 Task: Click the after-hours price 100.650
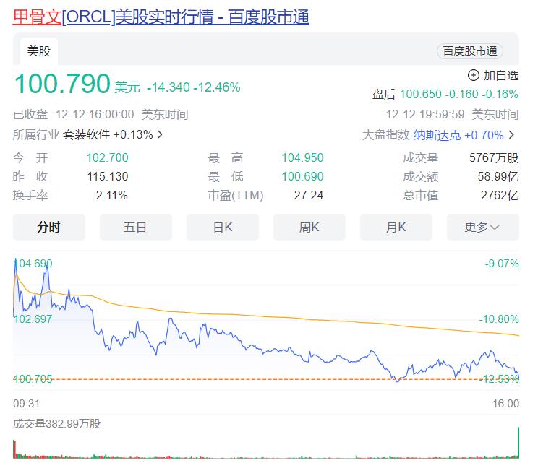tap(421, 94)
